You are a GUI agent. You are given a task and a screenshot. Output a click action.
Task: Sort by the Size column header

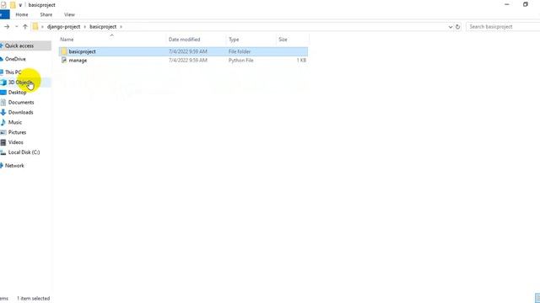pos(283,40)
